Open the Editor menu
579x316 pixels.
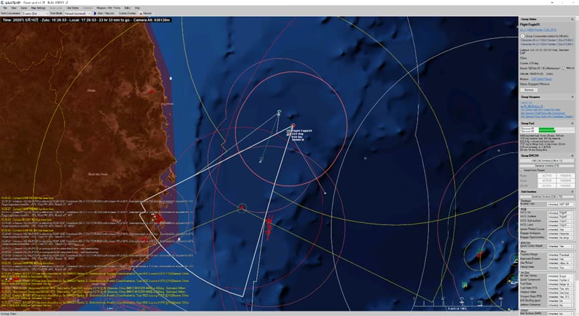coord(127,8)
